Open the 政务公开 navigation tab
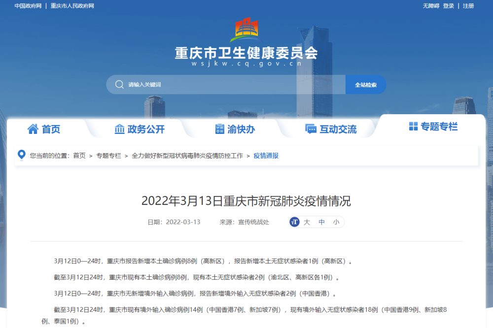This screenshot has height=328, width=493. tap(146, 130)
